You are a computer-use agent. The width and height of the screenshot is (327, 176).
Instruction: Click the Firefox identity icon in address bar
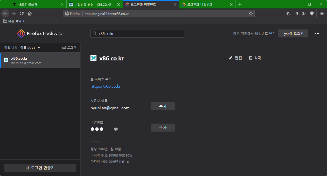(x=73, y=14)
